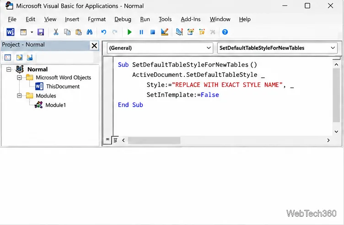Click the Paste clipboard icon
This screenshot has width=344, height=225.
click(x=78, y=32)
